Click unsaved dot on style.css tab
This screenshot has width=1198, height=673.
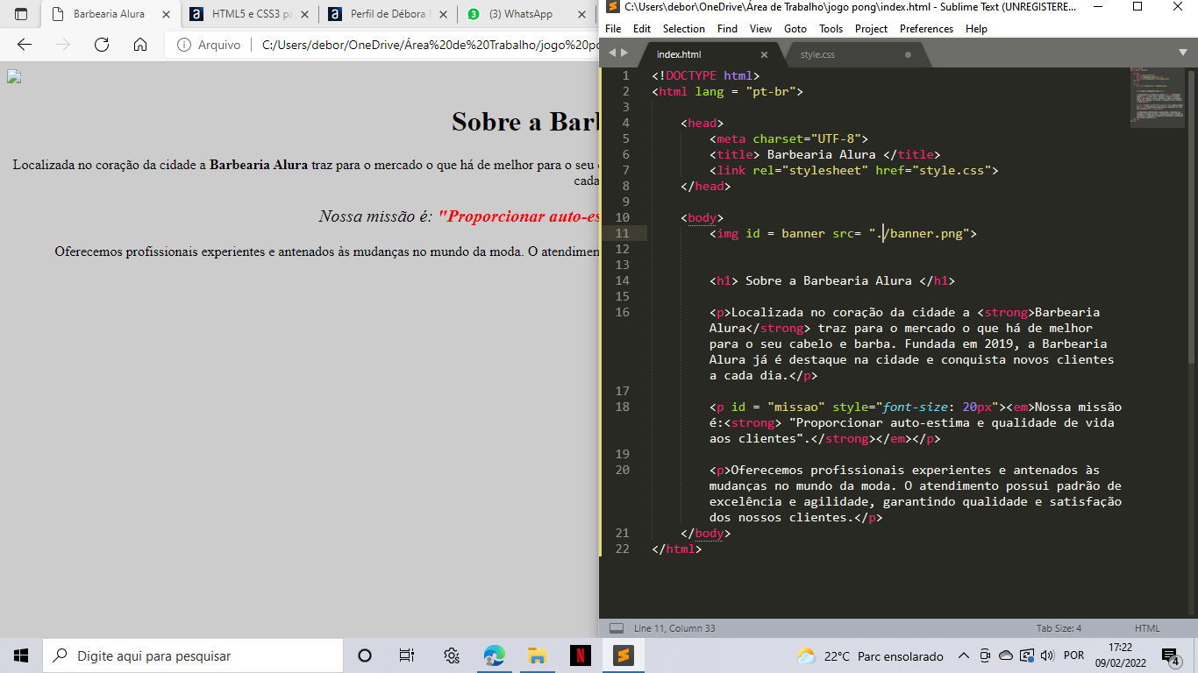908,54
